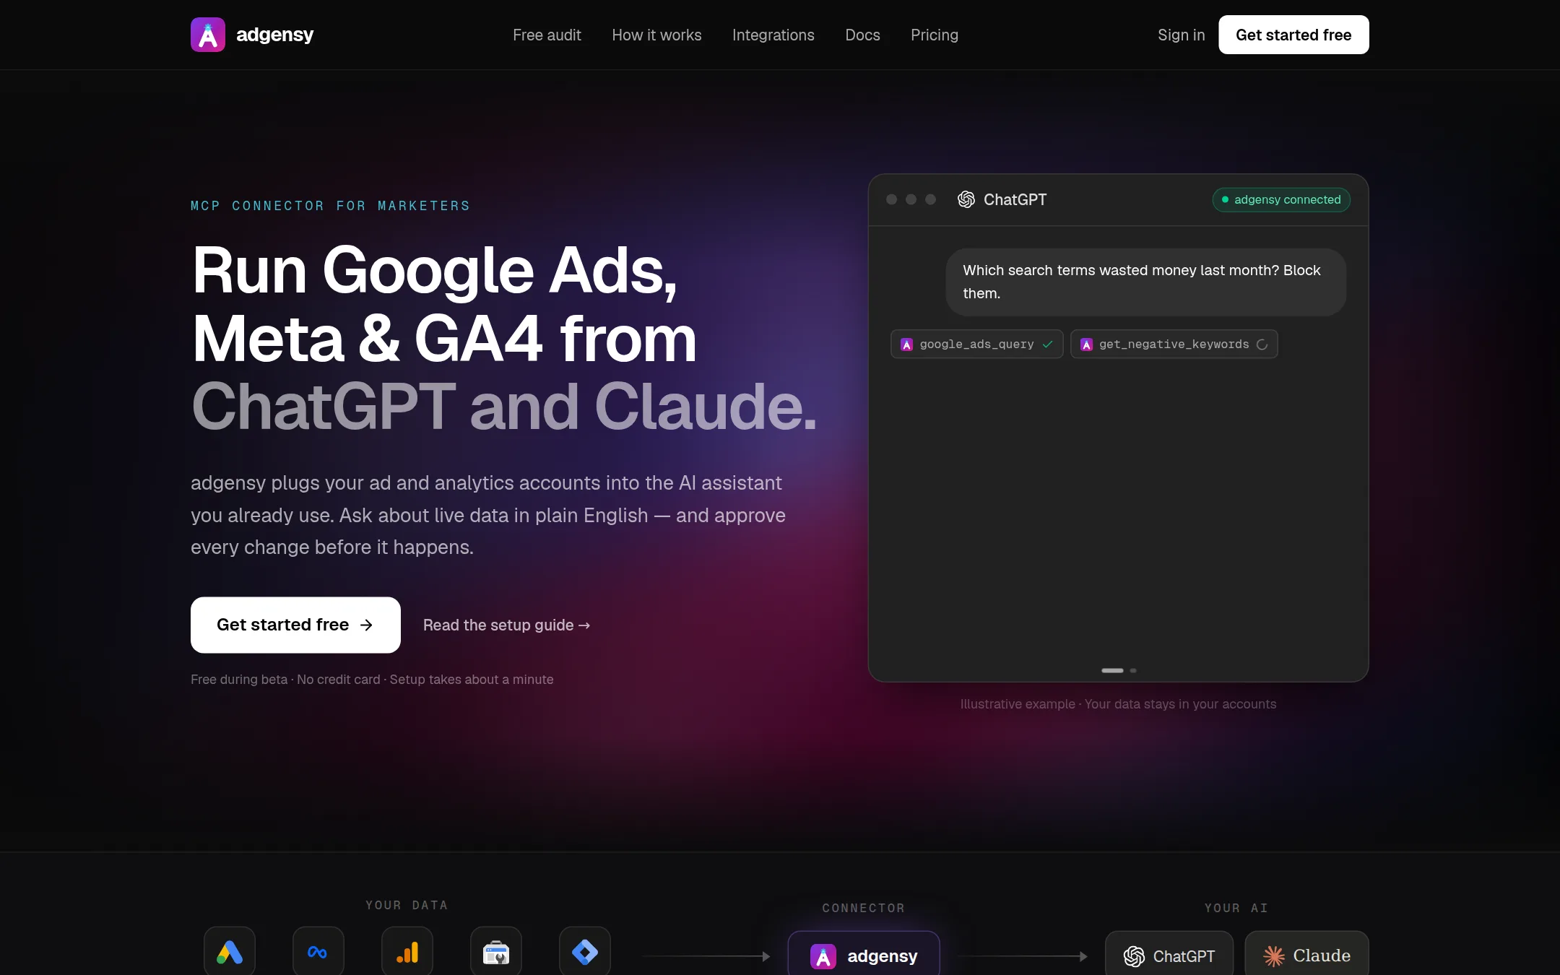Click the Google Analytics bar-chart icon
The width and height of the screenshot is (1560, 975).
[407, 952]
